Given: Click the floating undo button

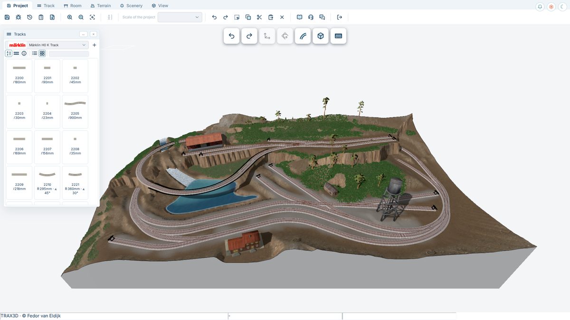Looking at the screenshot, I should click(232, 36).
